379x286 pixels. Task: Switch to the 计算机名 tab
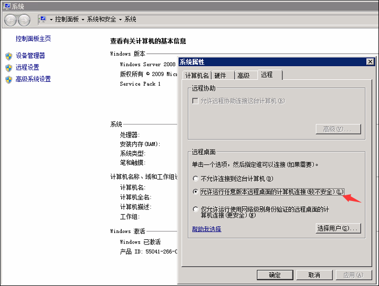click(197, 76)
